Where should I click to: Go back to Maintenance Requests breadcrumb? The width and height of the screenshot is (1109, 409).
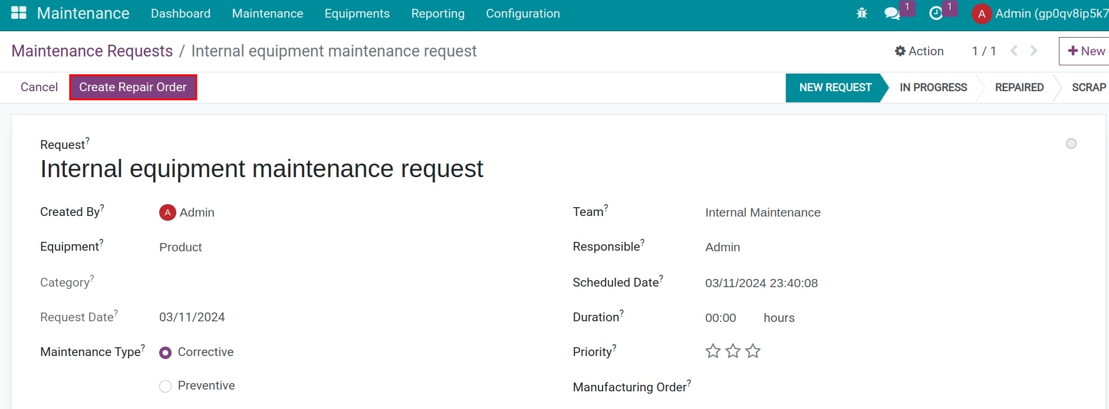point(92,51)
